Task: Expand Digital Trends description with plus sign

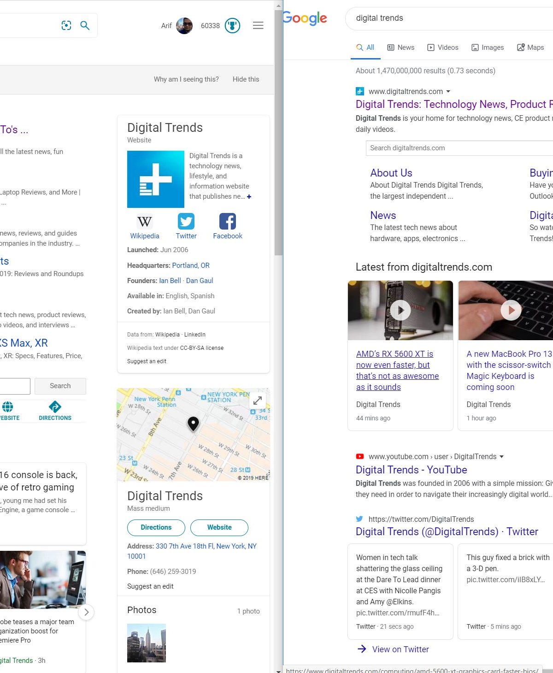Action: click(x=249, y=196)
